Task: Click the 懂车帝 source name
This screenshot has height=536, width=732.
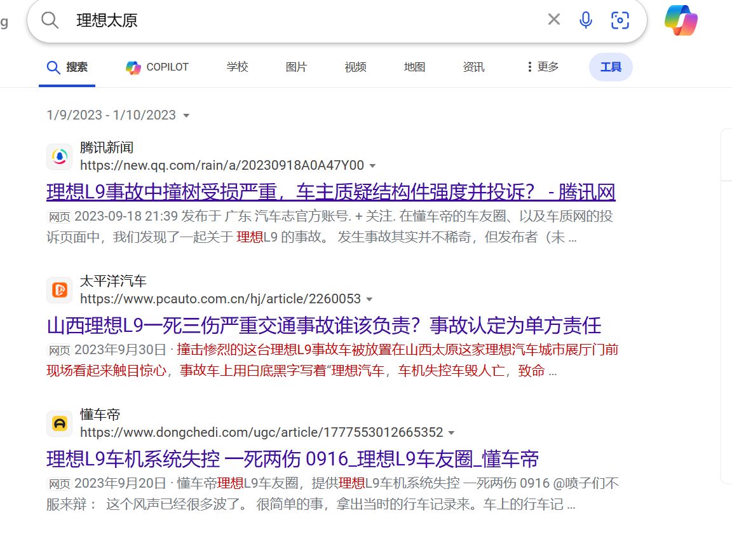Action: tap(100, 415)
